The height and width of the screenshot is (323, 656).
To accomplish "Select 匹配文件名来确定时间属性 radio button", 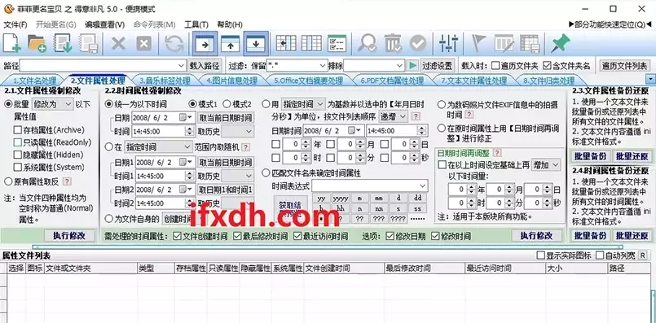I will (x=266, y=172).
